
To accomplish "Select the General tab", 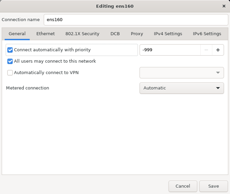I will (x=17, y=34).
